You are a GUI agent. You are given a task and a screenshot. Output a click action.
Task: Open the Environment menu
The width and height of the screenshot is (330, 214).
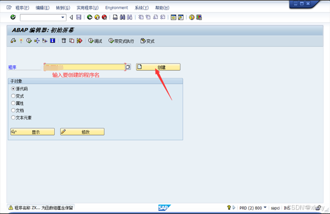click(117, 8)
